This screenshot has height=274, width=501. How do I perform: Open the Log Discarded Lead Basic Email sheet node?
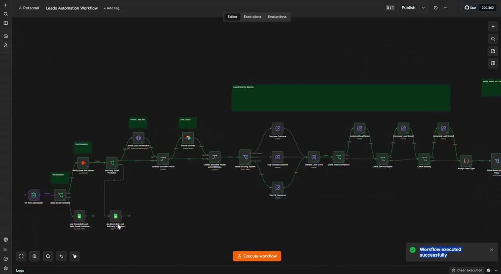click(79, 216)
